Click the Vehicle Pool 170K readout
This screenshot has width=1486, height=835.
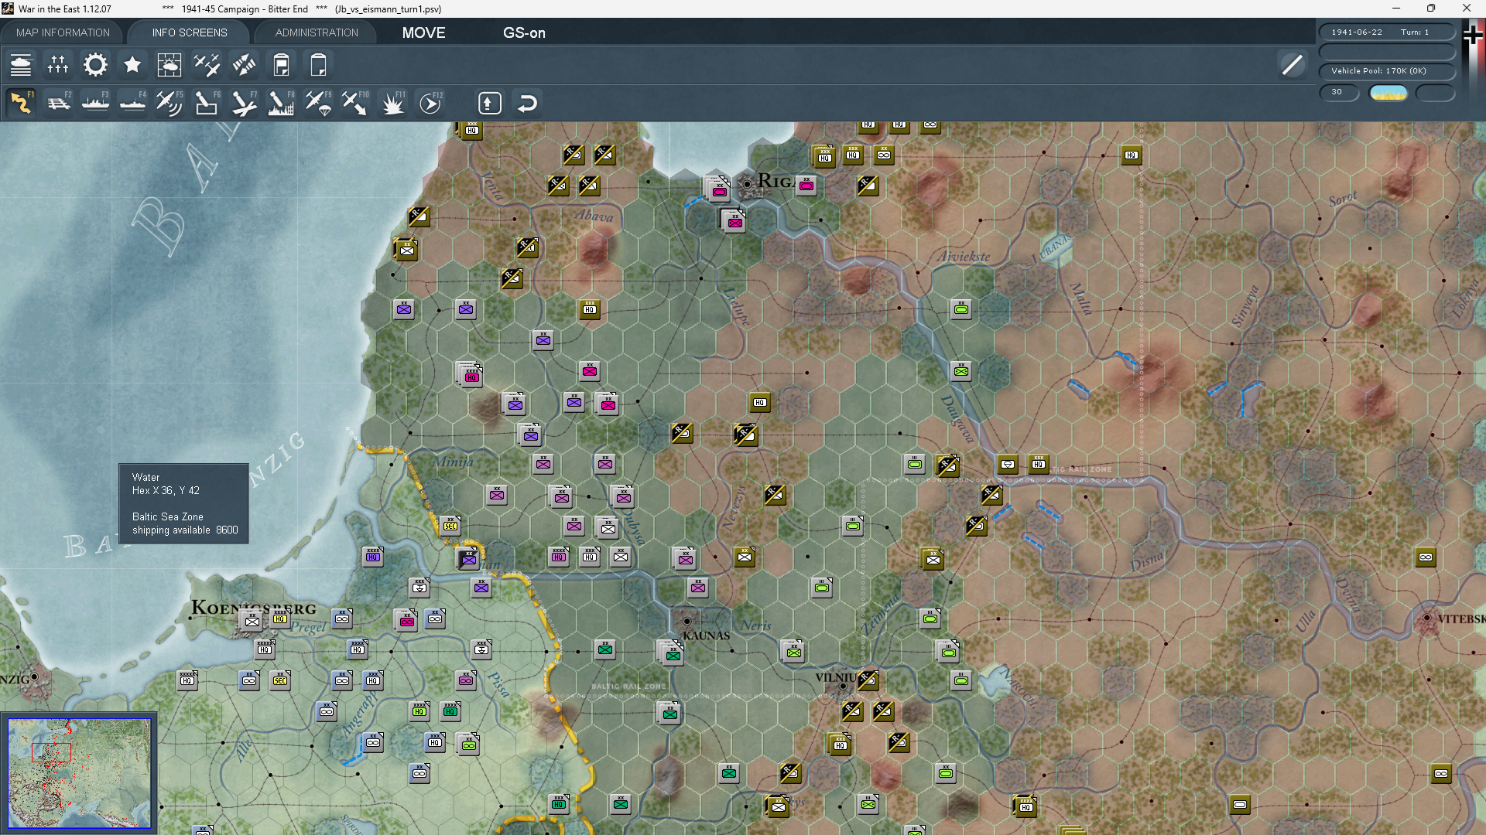click(x=1387, y=71)
